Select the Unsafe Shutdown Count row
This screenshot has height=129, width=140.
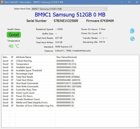pos(70,99)
